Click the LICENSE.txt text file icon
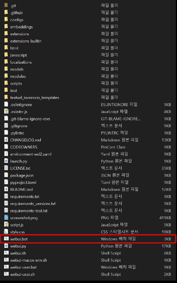Image resolution: width=177 pixels, height=283 pixels. (x=6, y=168)
